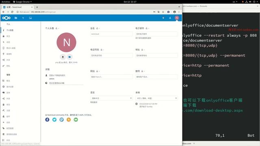Open the Facebook social link

pyautogui.click(x=47, y=120)
